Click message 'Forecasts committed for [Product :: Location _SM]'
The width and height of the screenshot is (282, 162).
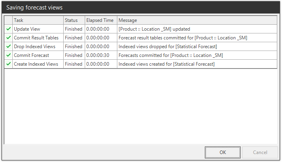(x=171, y=55)
